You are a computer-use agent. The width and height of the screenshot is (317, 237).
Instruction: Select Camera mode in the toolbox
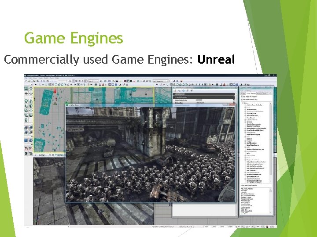(x=26, y=89)
